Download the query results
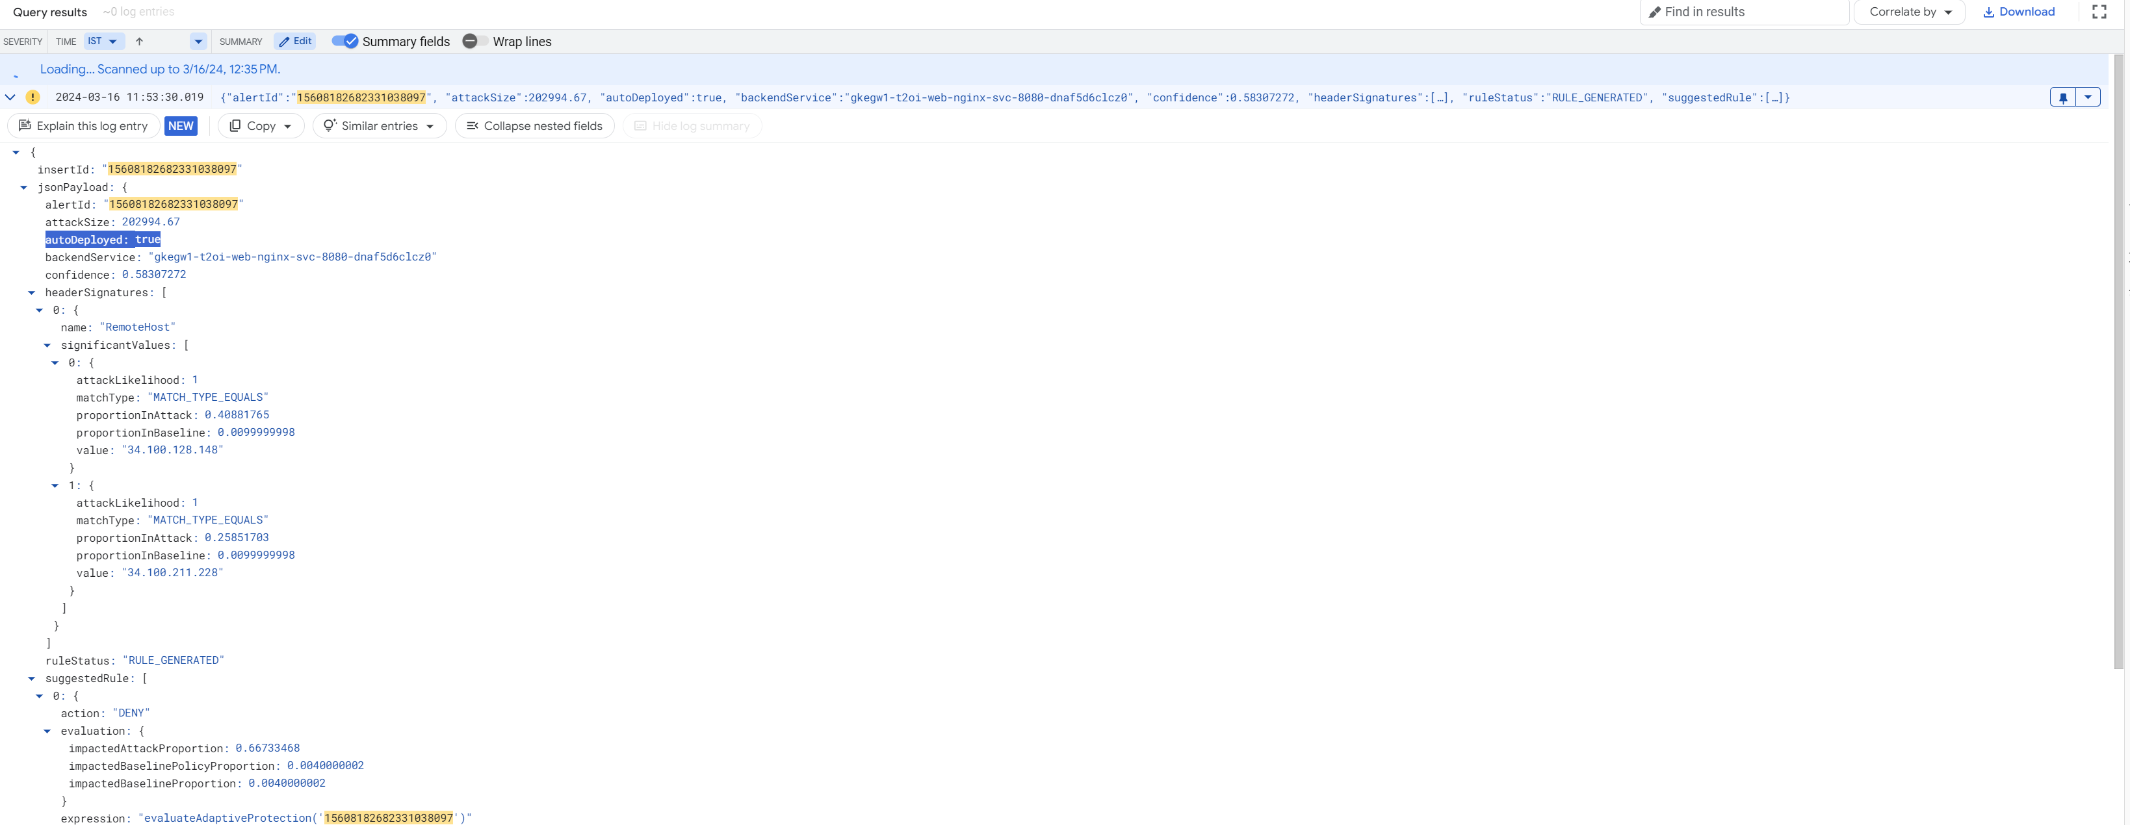Image resolution: width=2130 pixels, height=825 pixels. pyautogui.click(x=2020, y=12)
